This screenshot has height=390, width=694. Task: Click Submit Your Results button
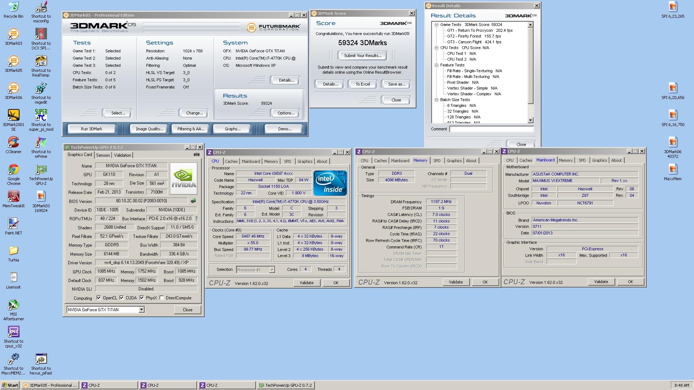(x=363, y=56)
